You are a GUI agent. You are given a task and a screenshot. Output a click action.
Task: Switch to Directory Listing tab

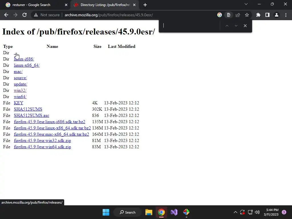tap(104, 5)
